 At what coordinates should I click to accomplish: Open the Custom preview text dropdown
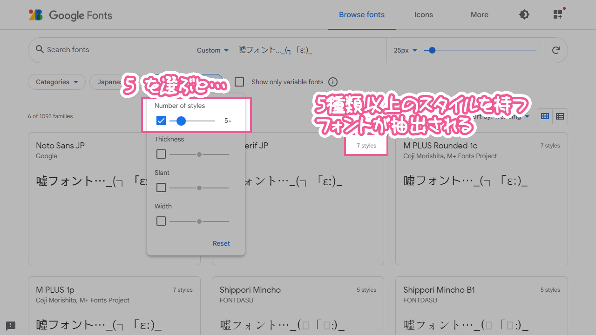click(x=213, y=50)
